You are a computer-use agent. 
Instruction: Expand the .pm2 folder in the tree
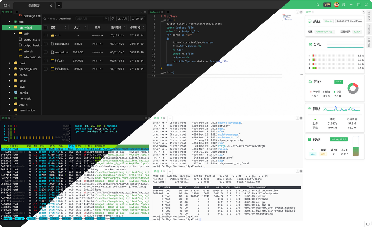point(10,63)
